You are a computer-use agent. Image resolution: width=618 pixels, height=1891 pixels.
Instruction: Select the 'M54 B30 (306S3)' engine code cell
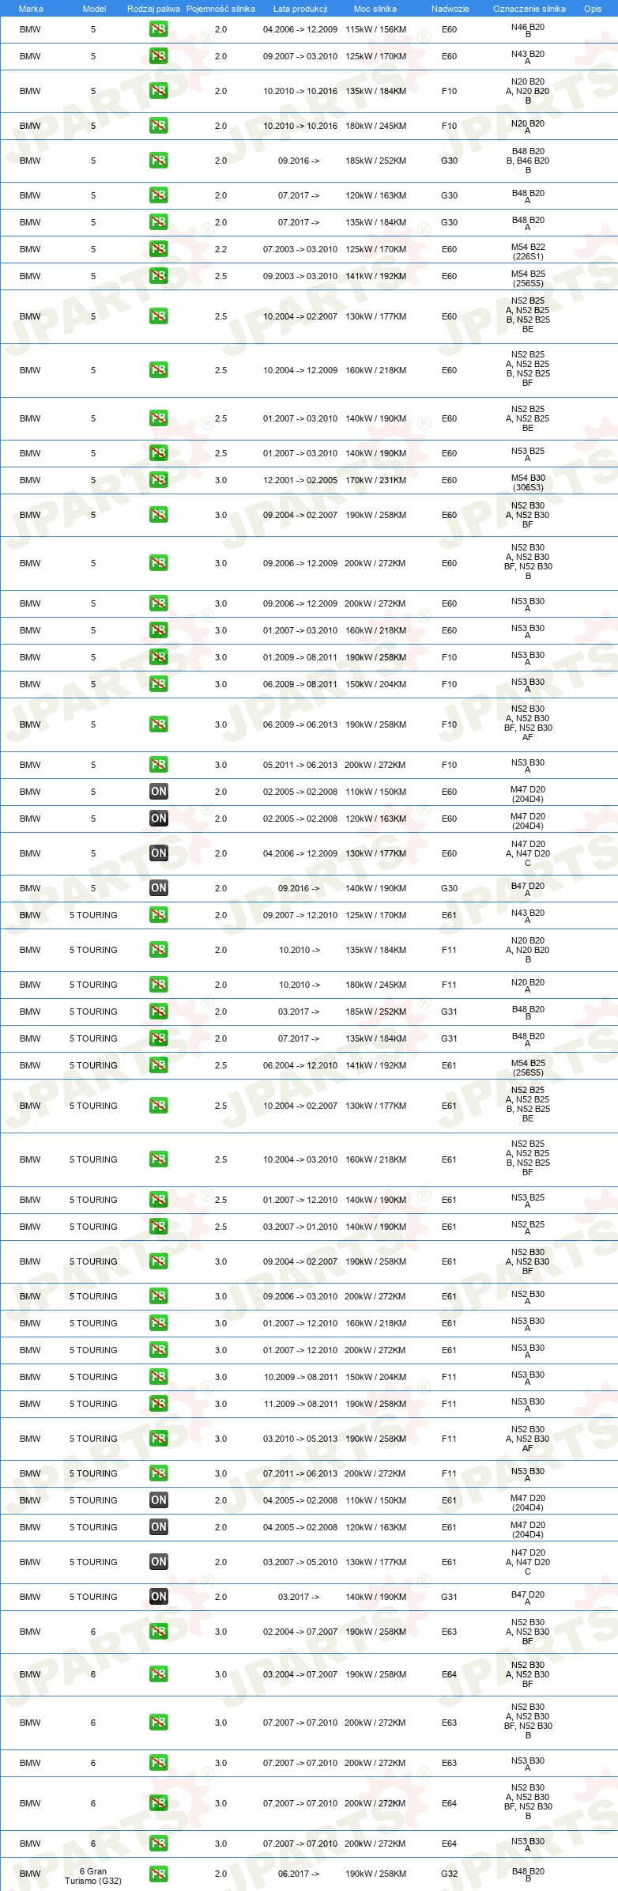pyautogui.click(x=528, y=482)
